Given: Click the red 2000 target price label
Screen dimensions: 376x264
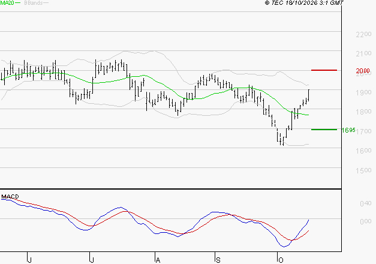Looking at the screenshot, I should (x=363, y=71).
